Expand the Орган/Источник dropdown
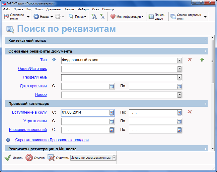The height and width of the screenshot is (172, 217). click(179, 69)
